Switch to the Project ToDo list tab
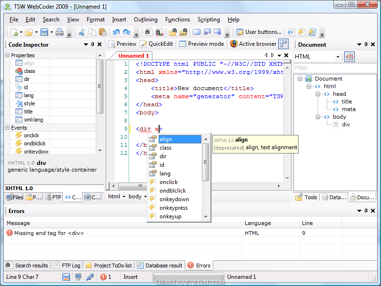Screen dimensions: 381x286 [x=109, y=266]
